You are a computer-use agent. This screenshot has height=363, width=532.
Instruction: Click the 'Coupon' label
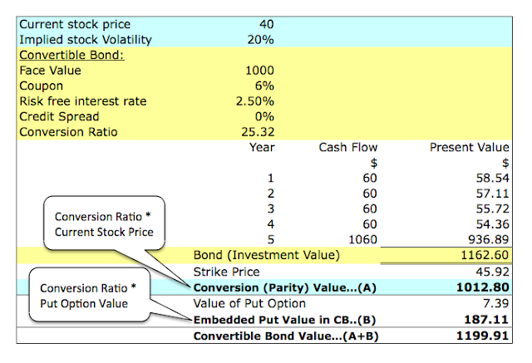[42, 86]
